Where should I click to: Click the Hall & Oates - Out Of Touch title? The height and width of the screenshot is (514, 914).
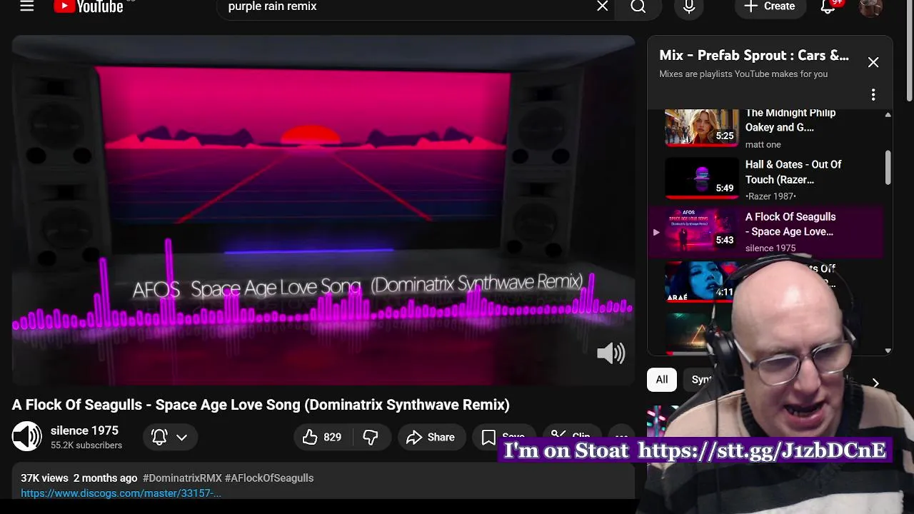click(x=793, y=172)
